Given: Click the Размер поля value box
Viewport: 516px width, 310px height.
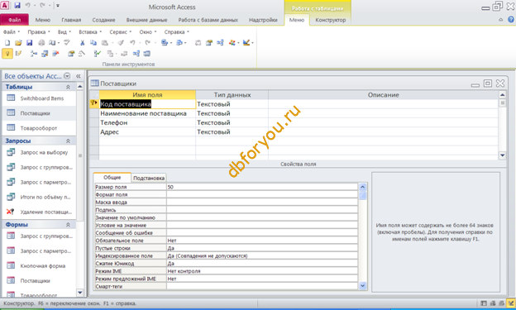Looking at the screenshot, I should [x=262, y=187].
